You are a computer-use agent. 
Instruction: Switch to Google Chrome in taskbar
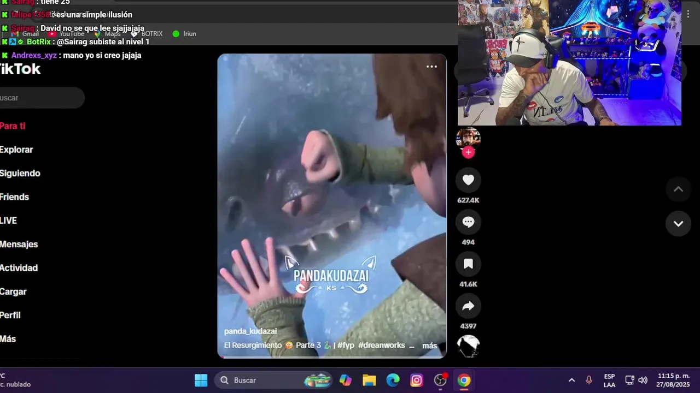click(464, 380)
